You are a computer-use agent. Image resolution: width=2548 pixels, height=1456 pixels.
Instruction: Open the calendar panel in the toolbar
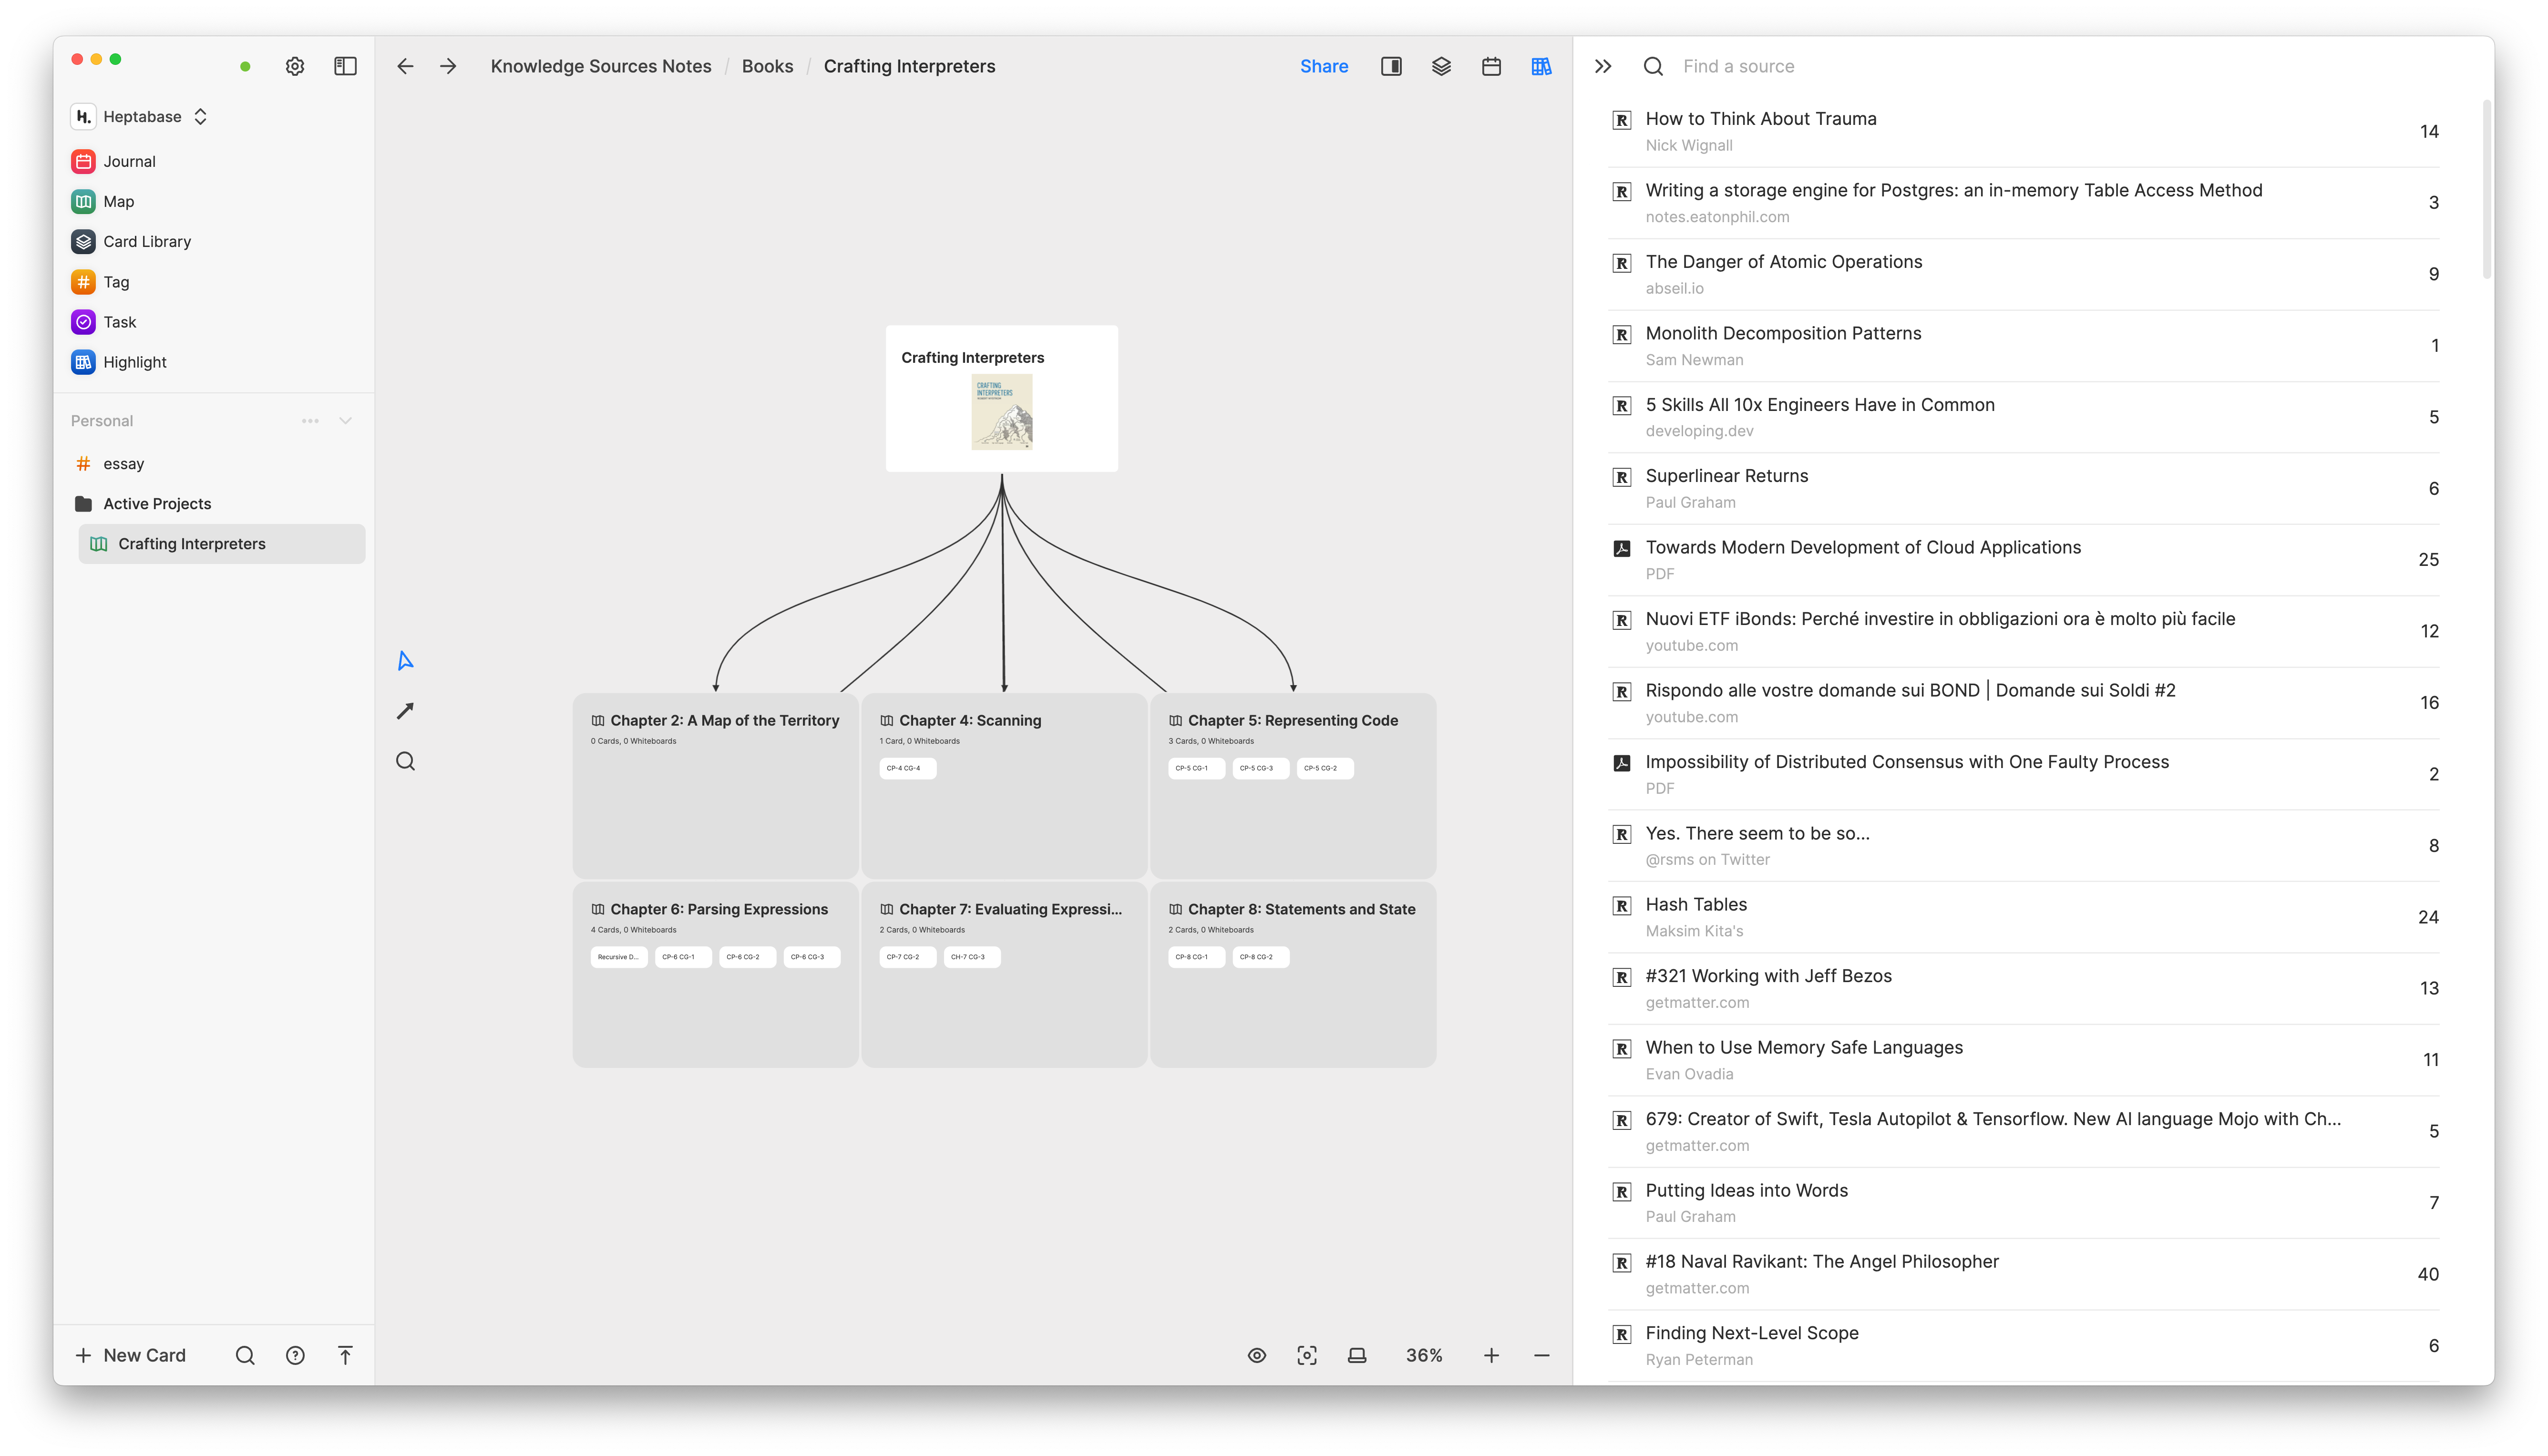coord(1491,66)
